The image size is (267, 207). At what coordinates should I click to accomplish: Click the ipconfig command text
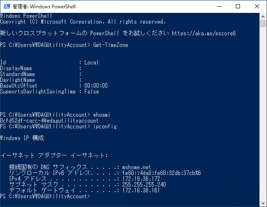click(105, 127)
